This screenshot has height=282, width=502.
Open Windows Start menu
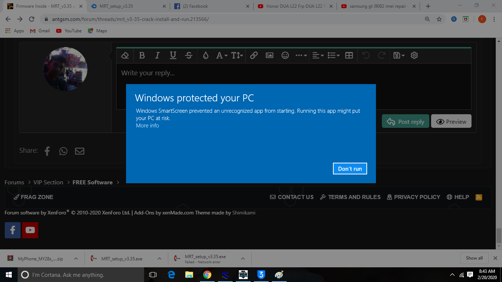pyautogui.click(x=9, y=275)
